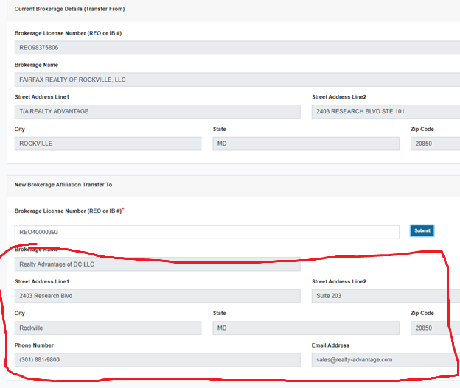Click the Email Address label
The width and height of the screenshot is (460, 388).
pyautogui.click(x=330, y=345)
